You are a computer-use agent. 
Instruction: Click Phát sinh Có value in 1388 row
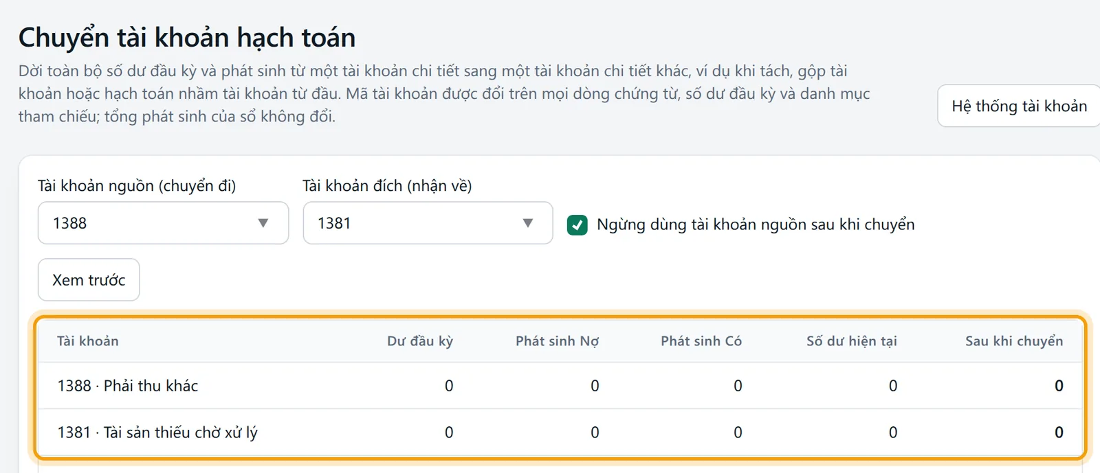click(x=738, y=386)
